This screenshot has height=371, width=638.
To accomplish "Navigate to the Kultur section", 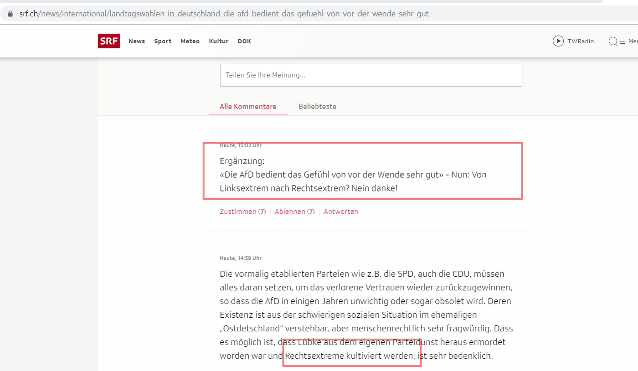I will 218,41.
